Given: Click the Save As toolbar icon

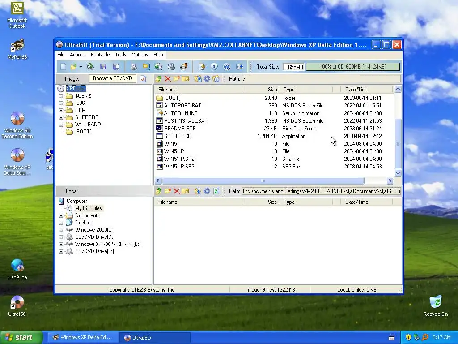Looking at the screenshot, I should tap(116, 67).
